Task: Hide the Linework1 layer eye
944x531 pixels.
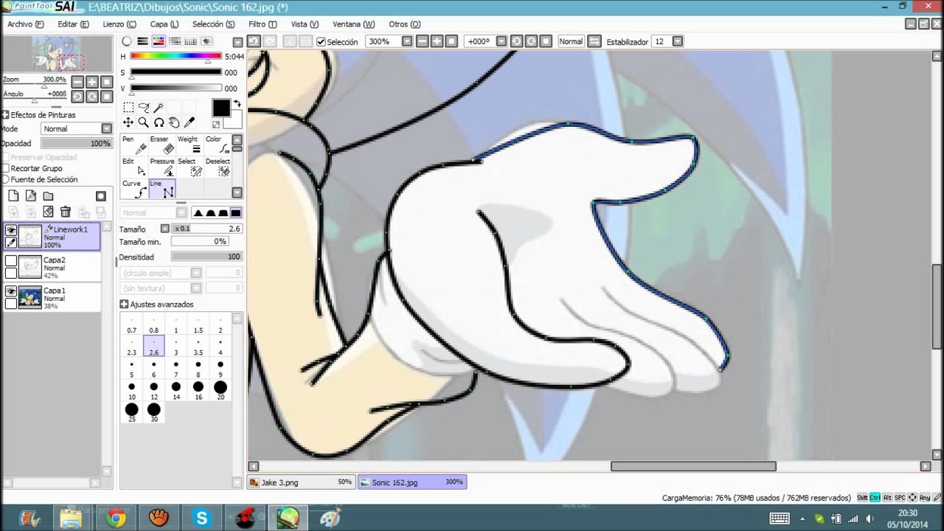Action: point(11,230)
